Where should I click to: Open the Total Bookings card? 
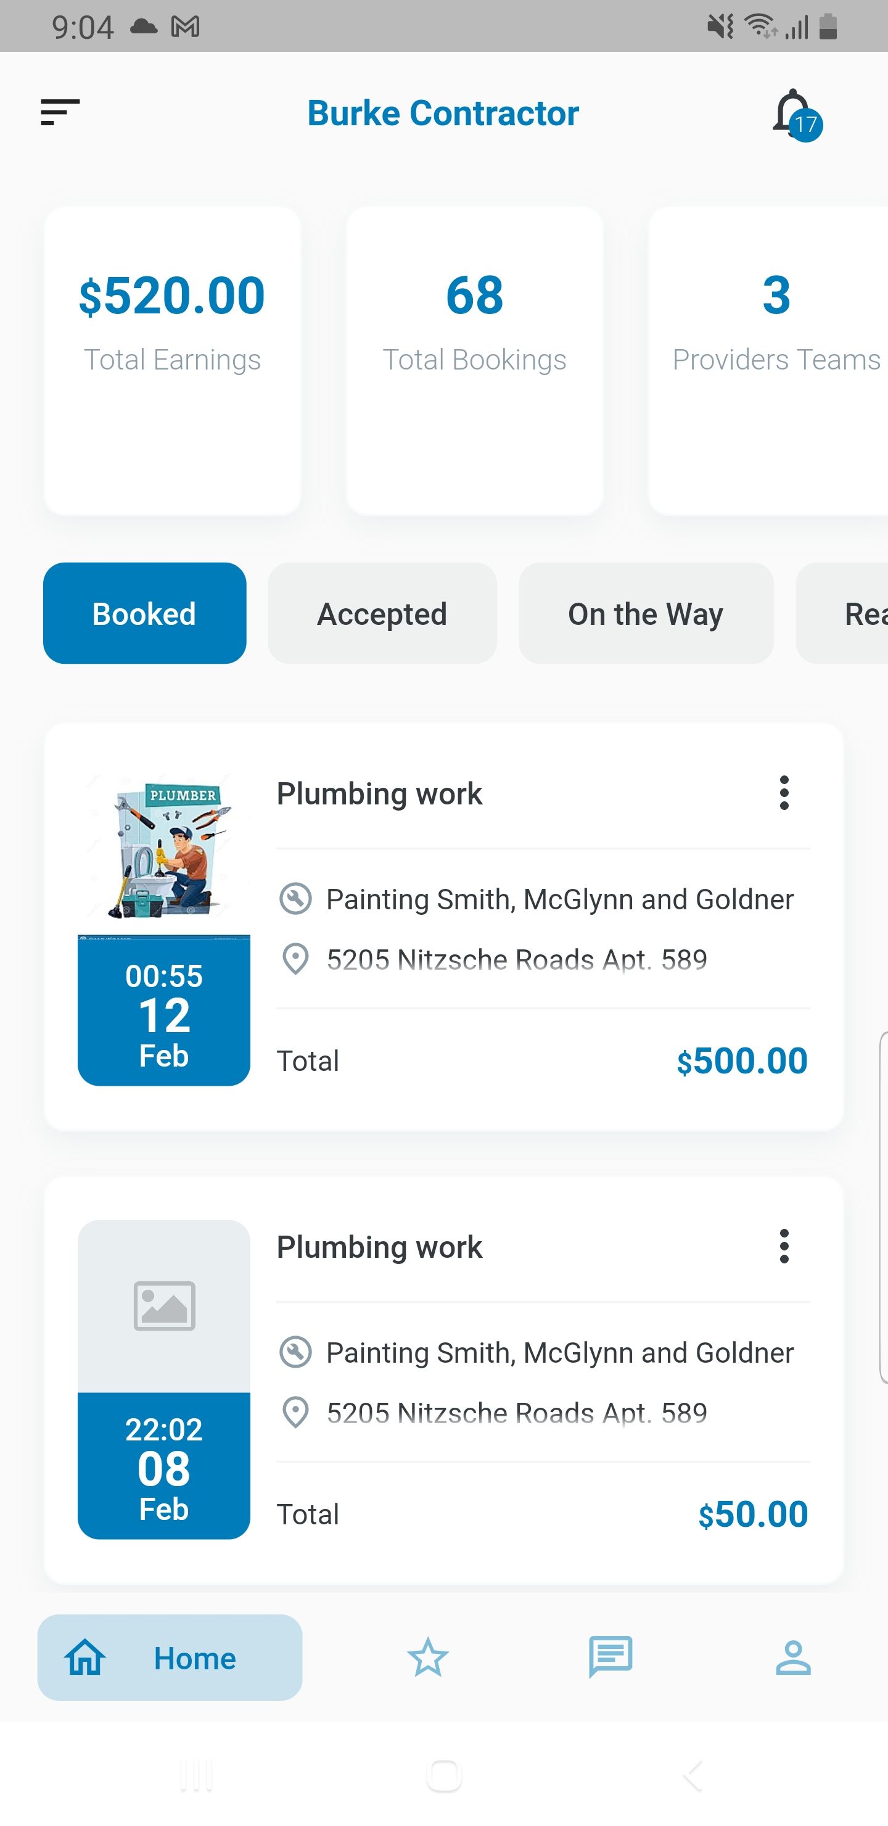tap(474, 361)
